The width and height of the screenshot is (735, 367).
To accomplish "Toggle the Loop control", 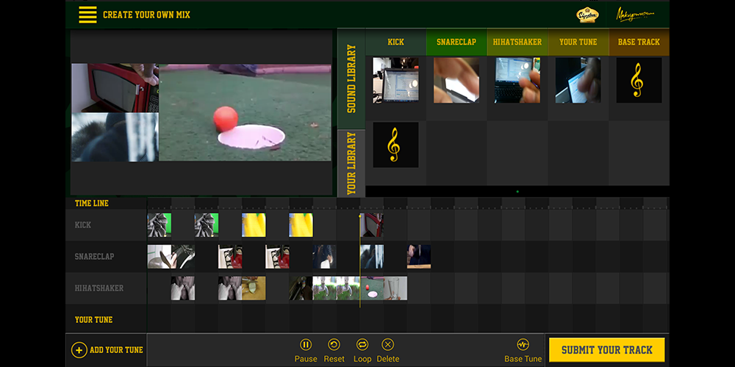I will point(362,345).
